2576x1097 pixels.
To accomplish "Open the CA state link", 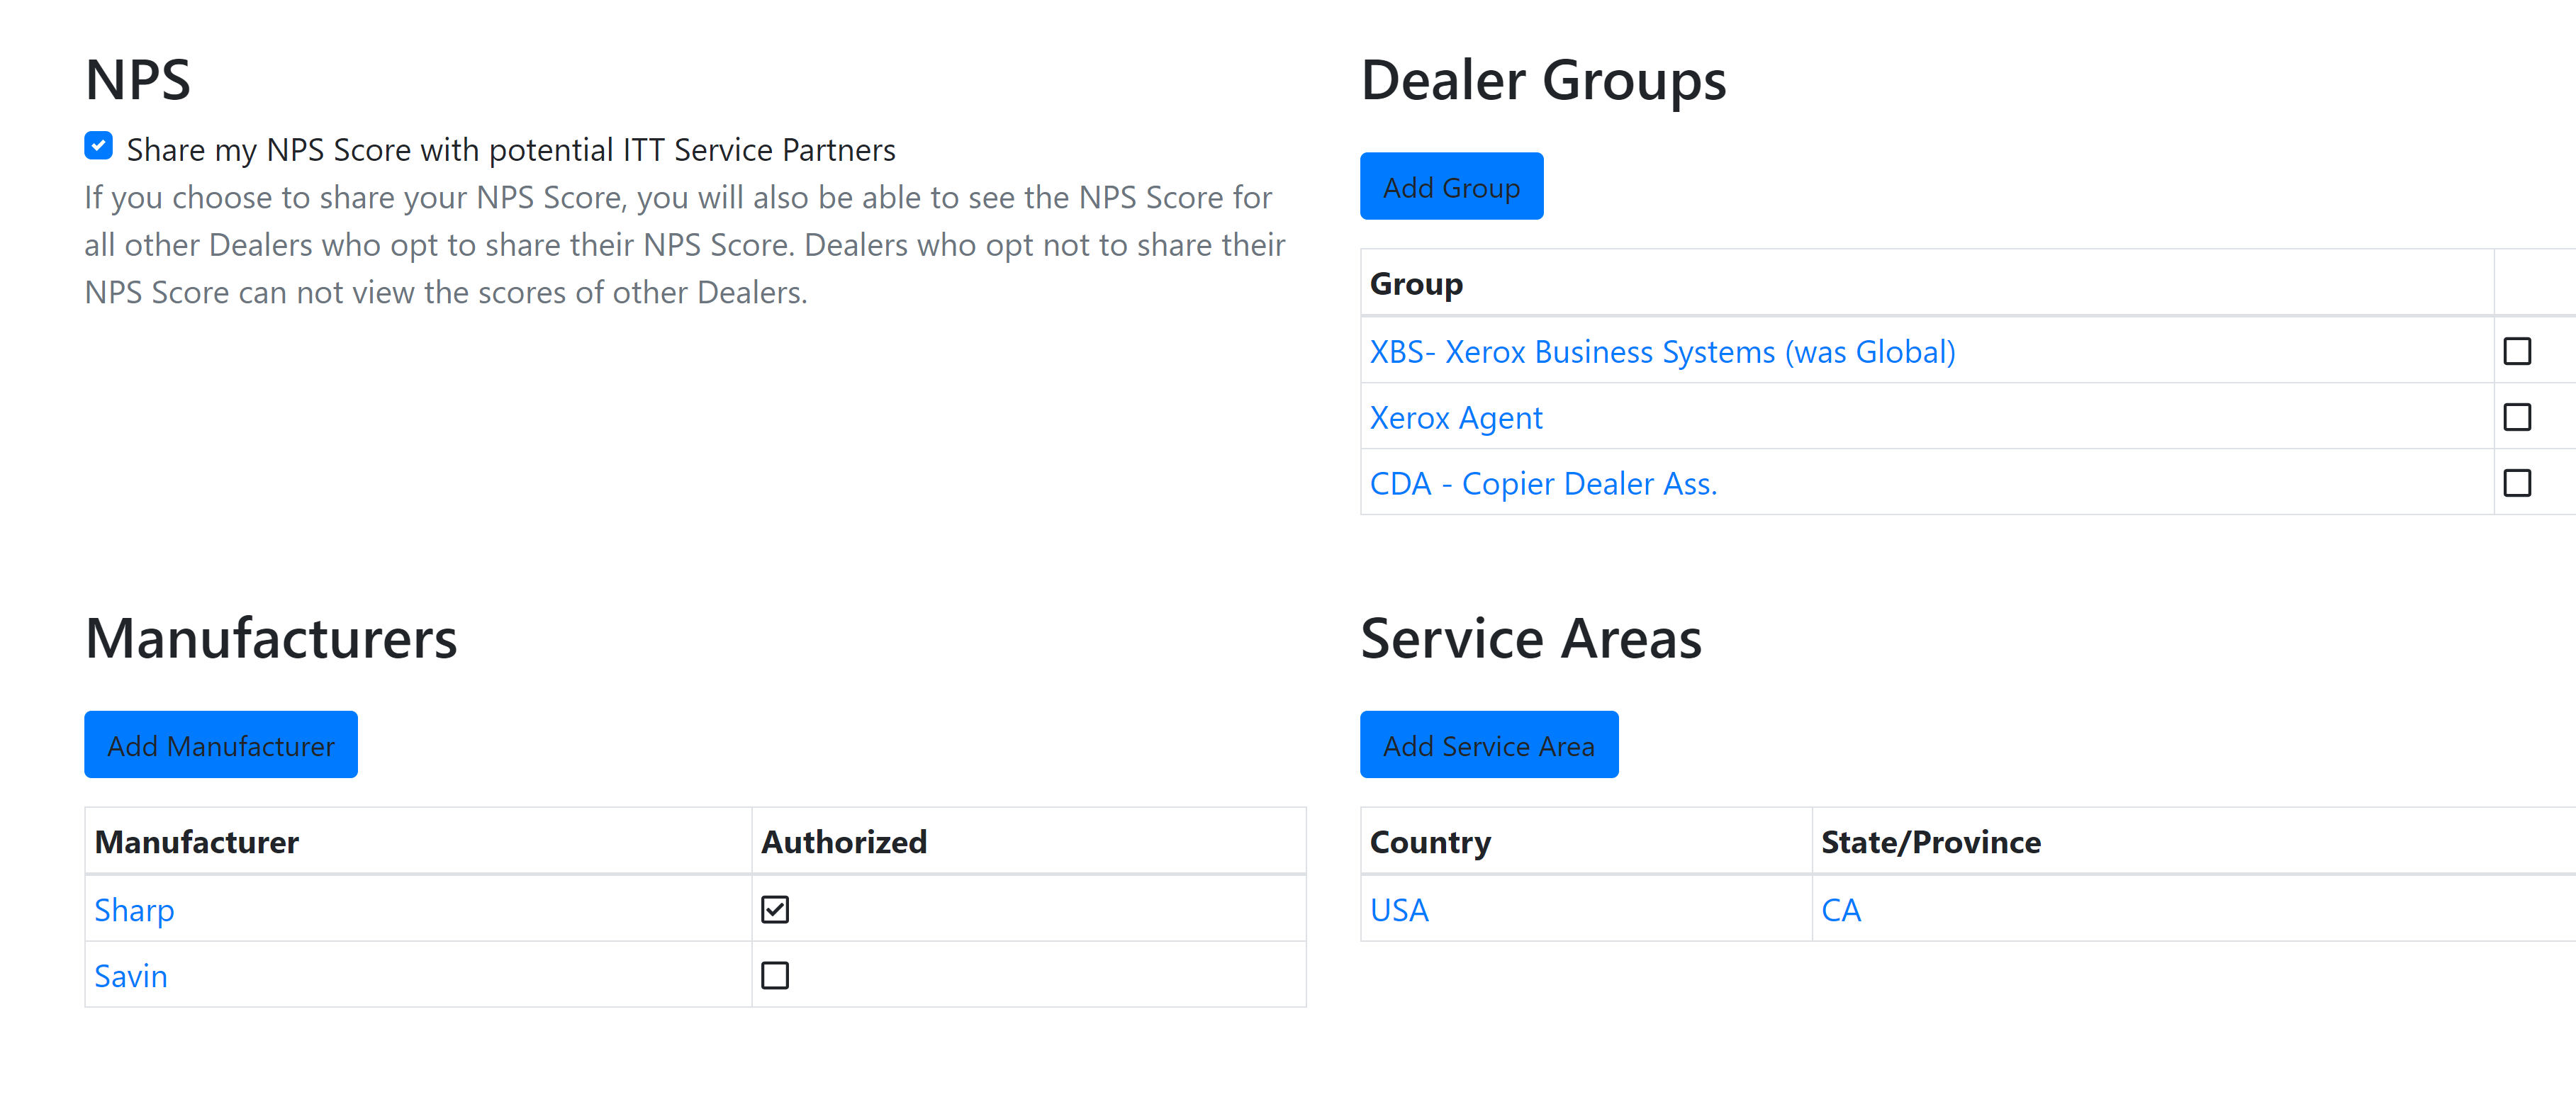I will pyautogui.click(x=1840, y=910).
